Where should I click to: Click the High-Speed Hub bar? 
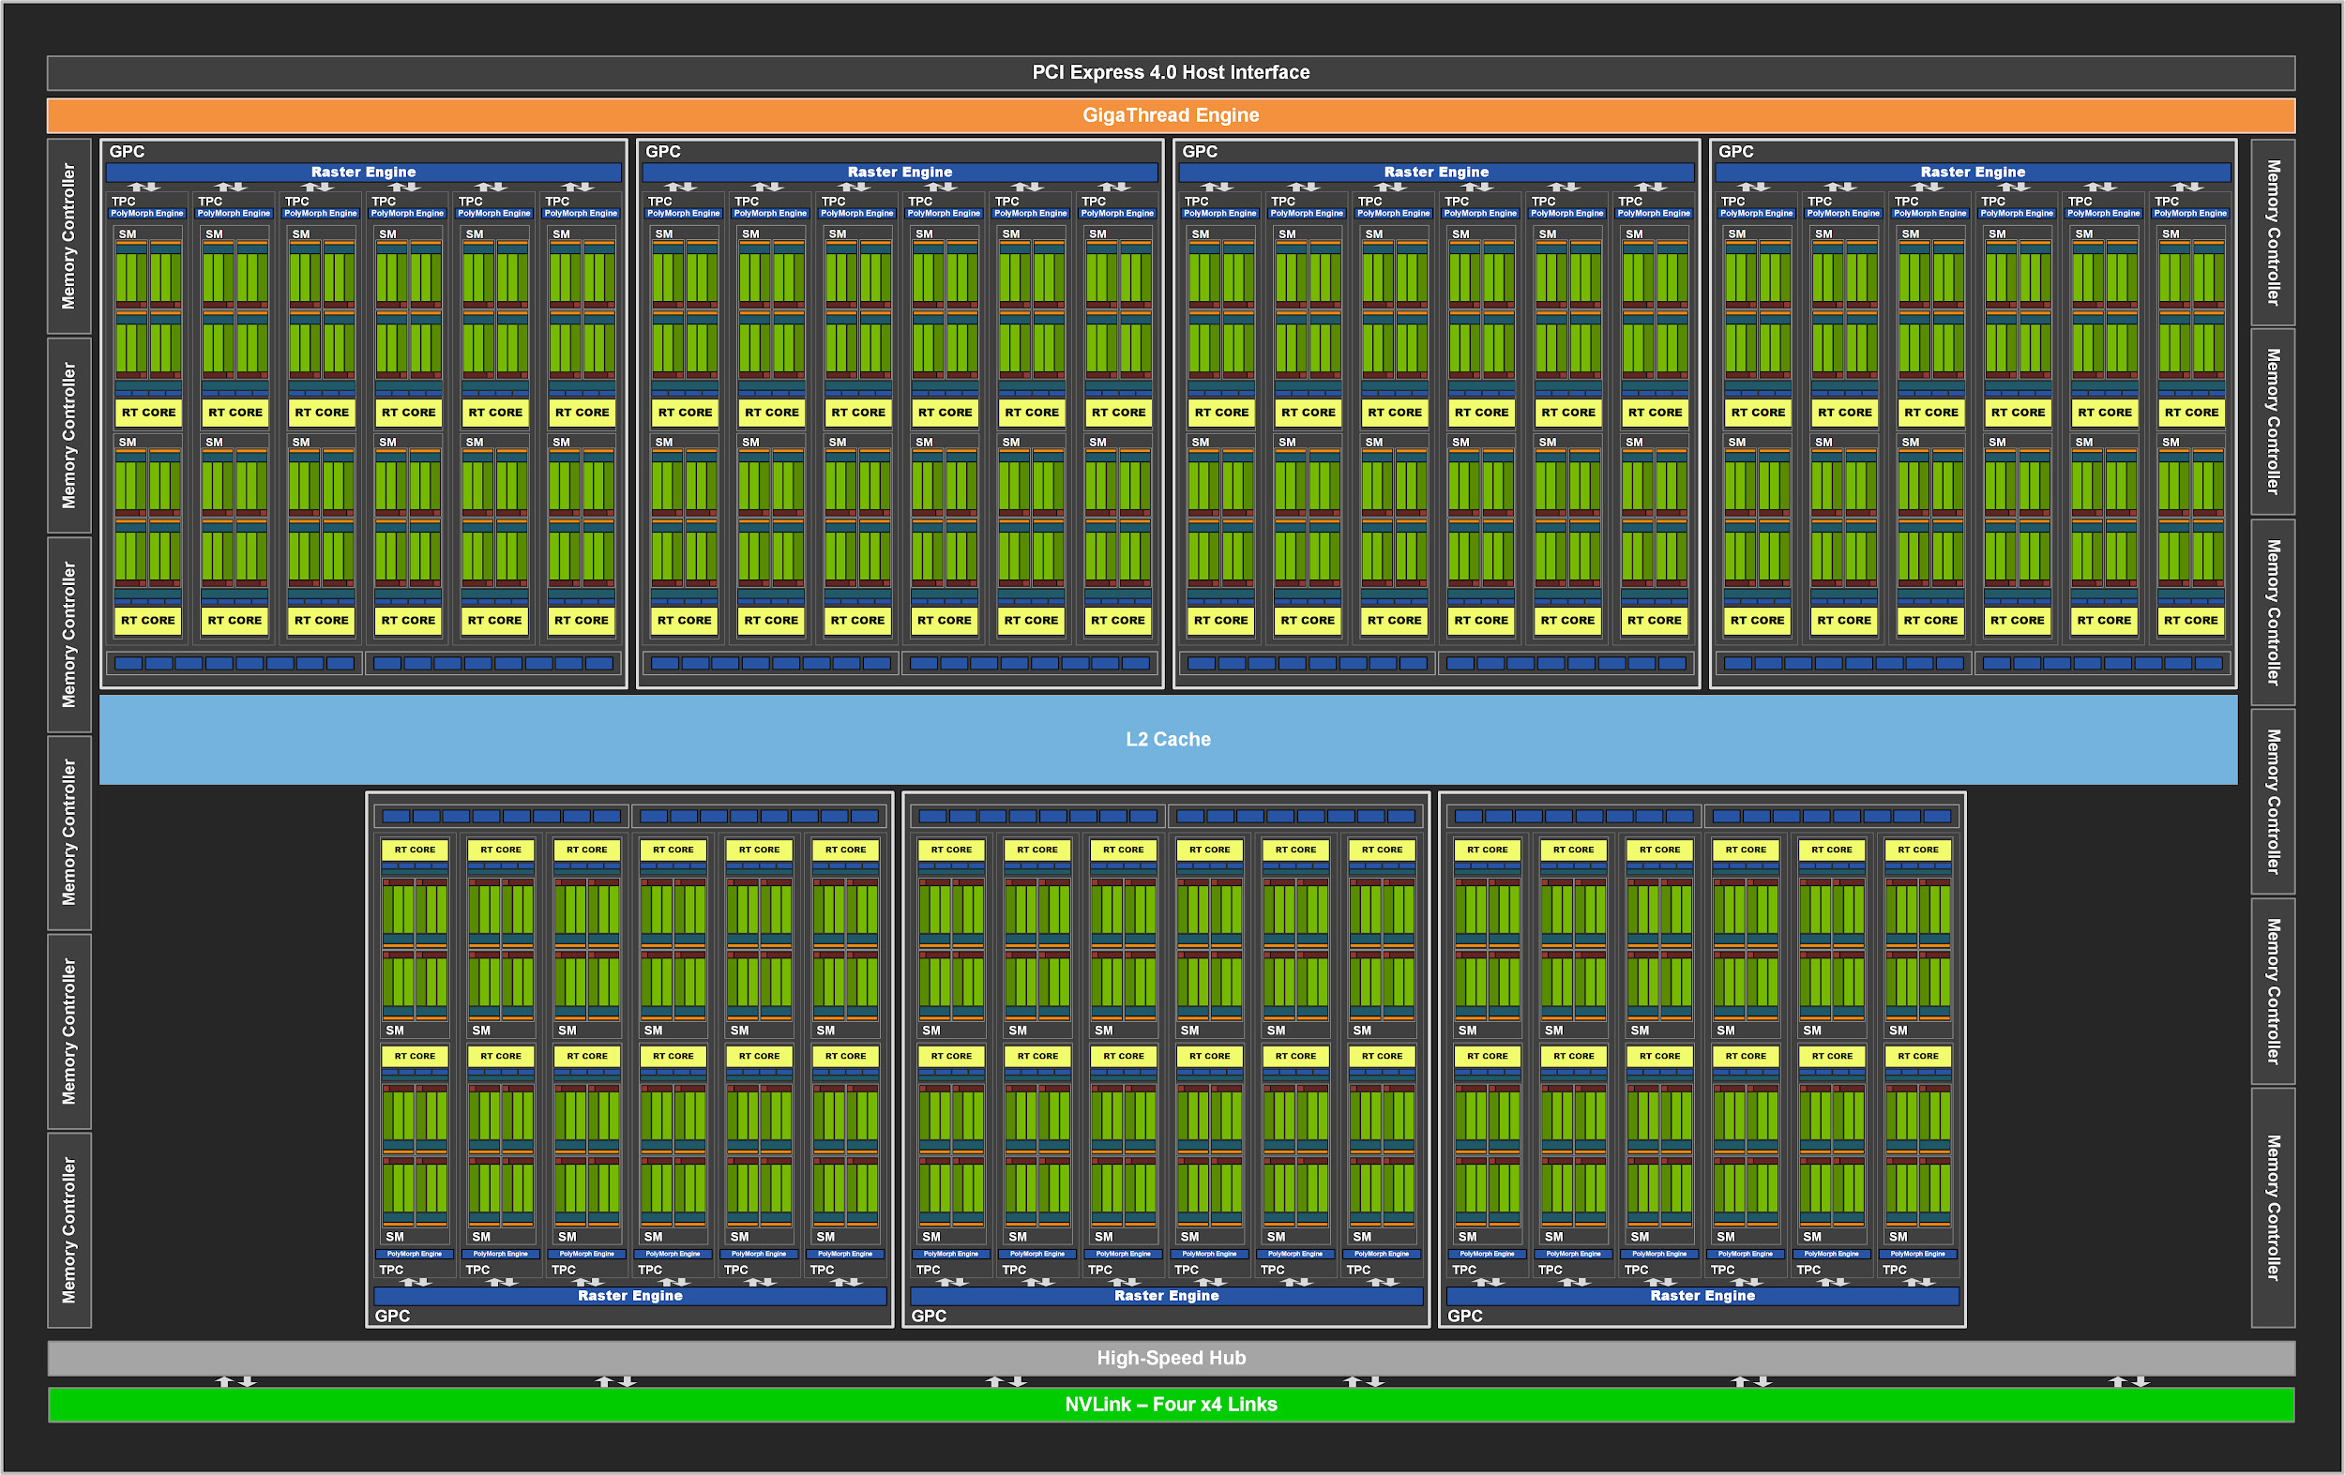1171,1357
